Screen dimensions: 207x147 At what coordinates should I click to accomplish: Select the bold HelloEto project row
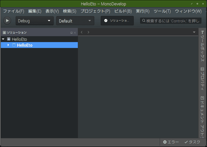click(x=39, y=45)
